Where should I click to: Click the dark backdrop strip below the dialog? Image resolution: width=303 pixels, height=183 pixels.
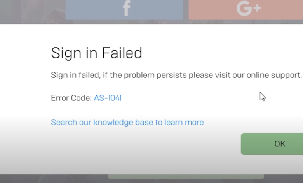tap(54, 178)
